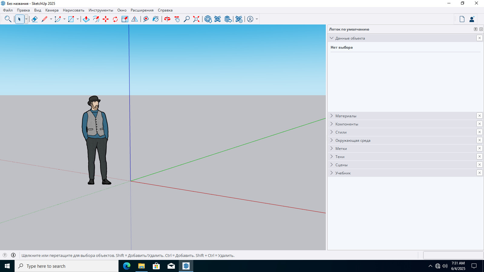484x272 pixels.
Task: Choose the Zoom magnifier tool
Action: click(x=187, y=19)
